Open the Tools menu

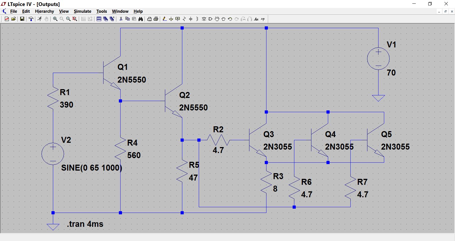tap(102, 11)
